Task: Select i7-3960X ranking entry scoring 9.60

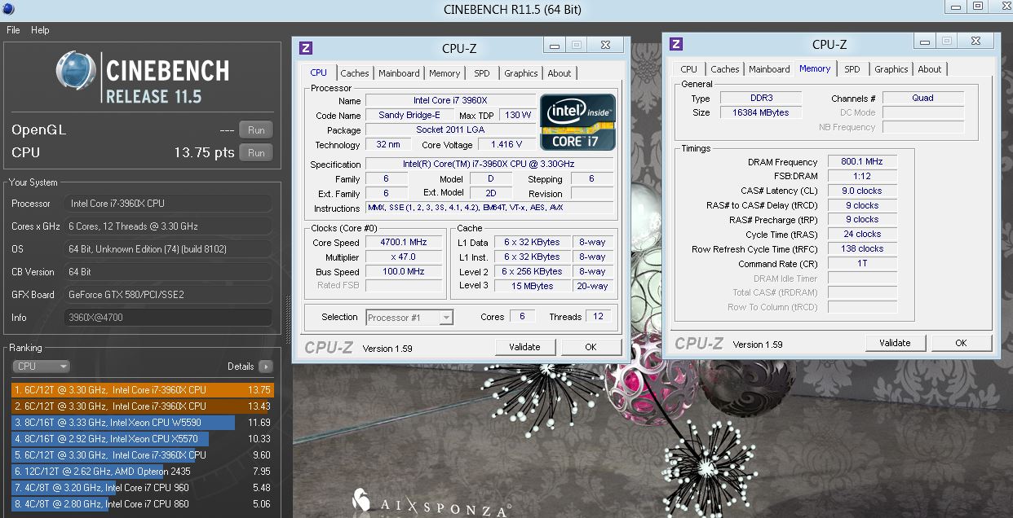Action: click(143, 455)
